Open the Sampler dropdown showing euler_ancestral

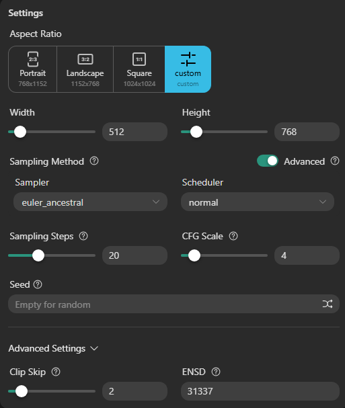click(x=90, y=202)
